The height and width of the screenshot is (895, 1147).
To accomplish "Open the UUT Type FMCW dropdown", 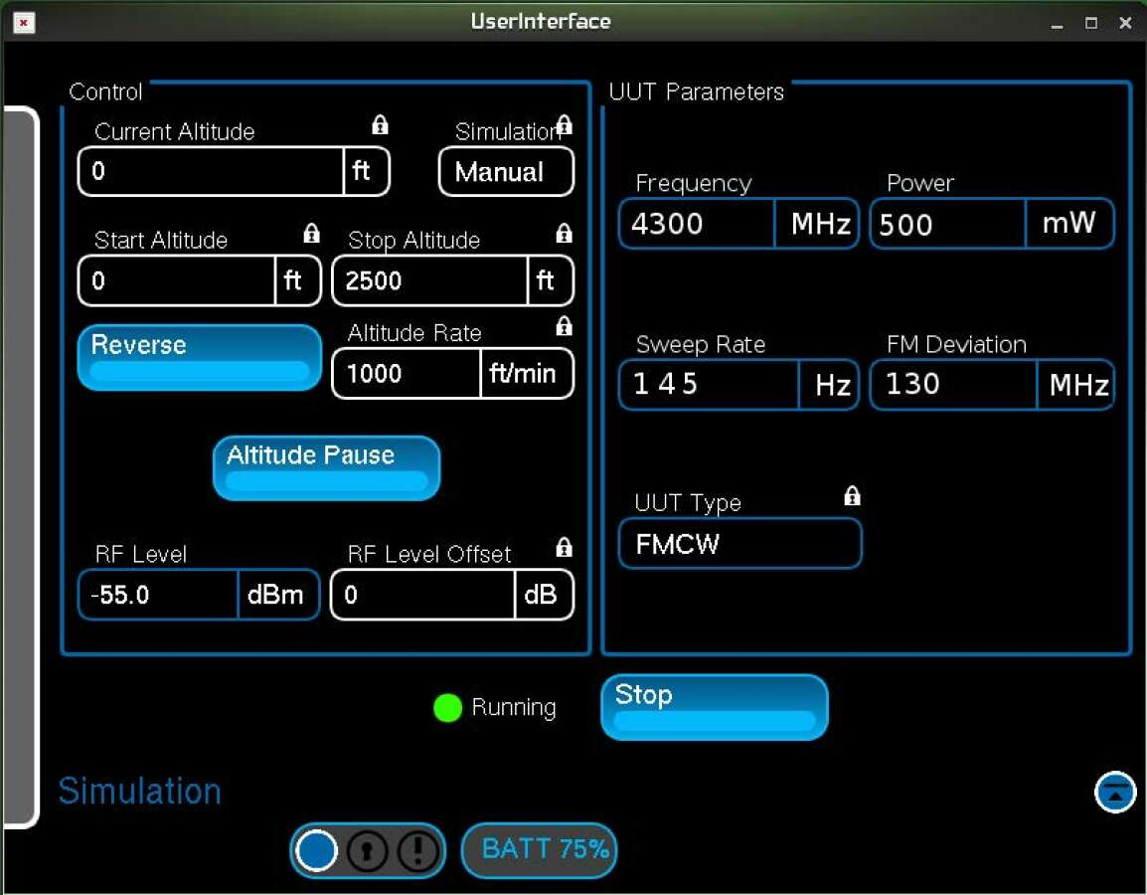I will click(x=740, y=544).
